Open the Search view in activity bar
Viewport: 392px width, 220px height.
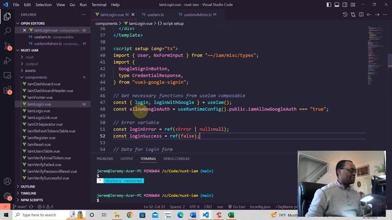pyautogui.click(x=7, y=31)
